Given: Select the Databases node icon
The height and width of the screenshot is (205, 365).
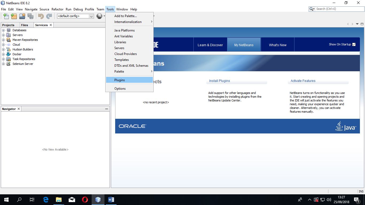Looking at the screenshot, I should click(9, 30).
